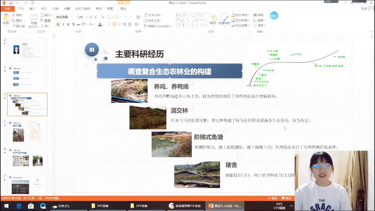Expand the font family dropdown showing 微软雅黑
375x211 pixels.
77,17
